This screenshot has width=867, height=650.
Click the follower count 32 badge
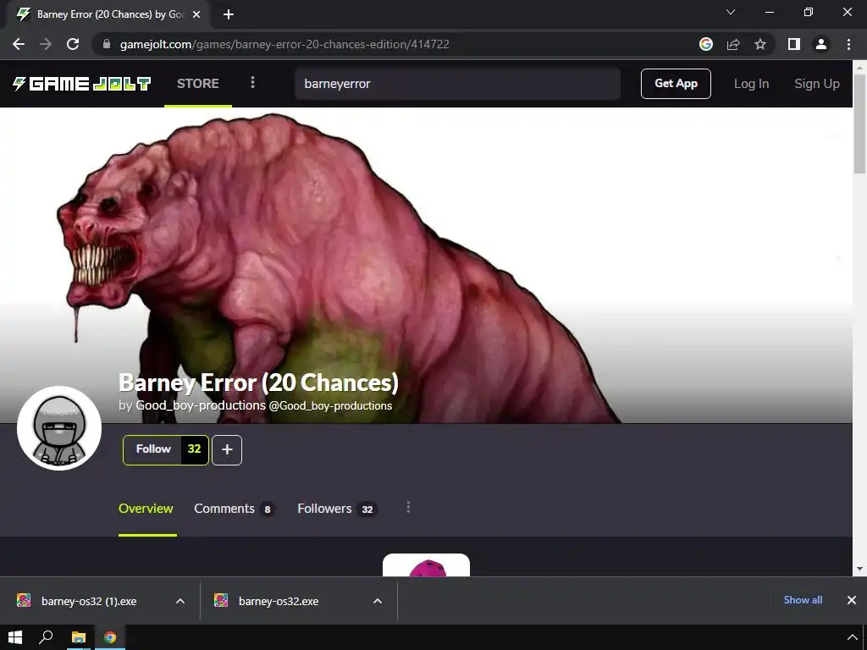point(194,449)
